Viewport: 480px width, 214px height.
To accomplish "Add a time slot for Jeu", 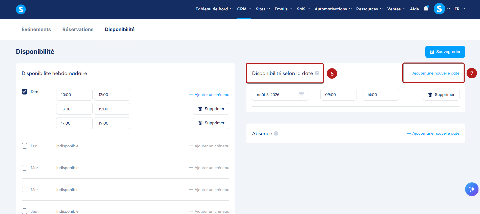I will [209, 211].
